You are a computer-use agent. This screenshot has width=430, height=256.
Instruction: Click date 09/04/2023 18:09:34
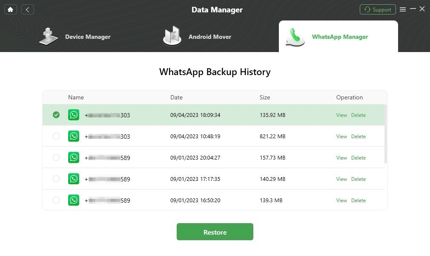point(195,115)
